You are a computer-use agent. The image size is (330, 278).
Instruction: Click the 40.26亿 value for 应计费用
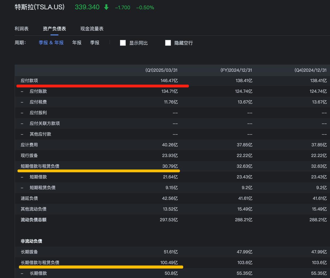pos(170,145)
